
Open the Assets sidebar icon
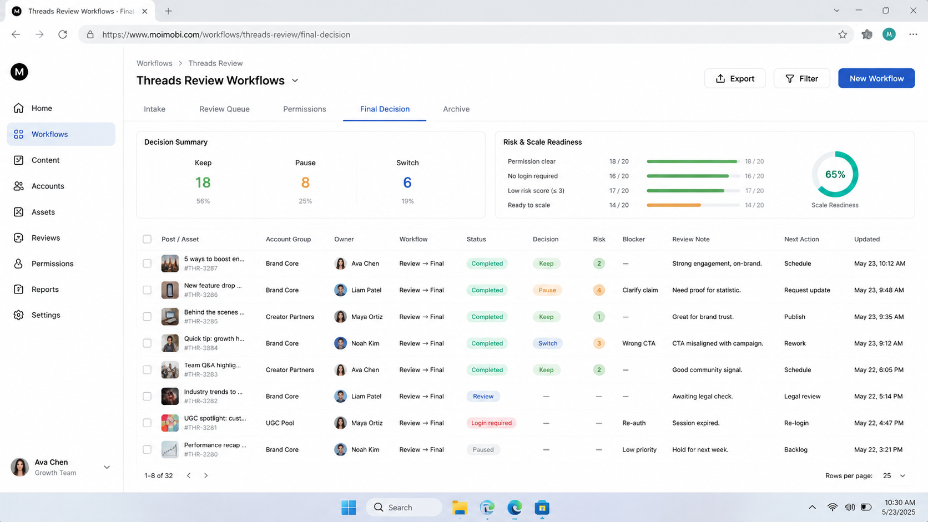19,212
